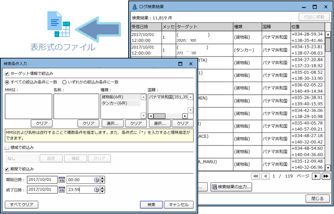Click 国籍 list horizontal scrollbar thumb
The width and height of the screenshot is (334, 214).
click(159, 116)
